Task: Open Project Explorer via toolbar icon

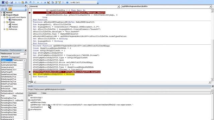Action: tap(53, 2)
